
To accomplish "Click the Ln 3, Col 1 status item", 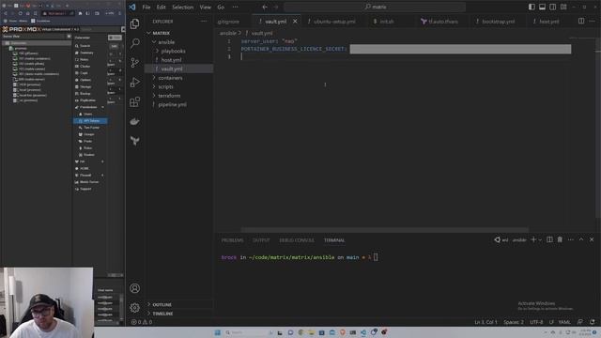I will tap(485, 322).
